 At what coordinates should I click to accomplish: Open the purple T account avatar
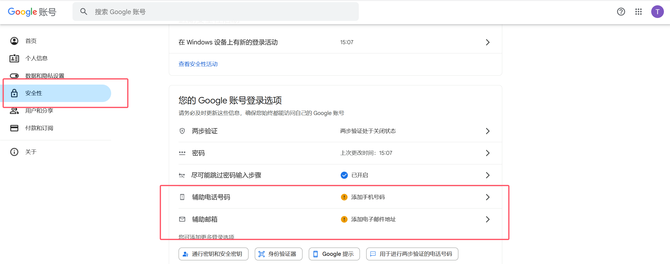(657, 12)
